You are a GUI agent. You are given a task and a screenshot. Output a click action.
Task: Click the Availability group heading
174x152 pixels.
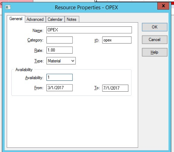click(24, 70)
